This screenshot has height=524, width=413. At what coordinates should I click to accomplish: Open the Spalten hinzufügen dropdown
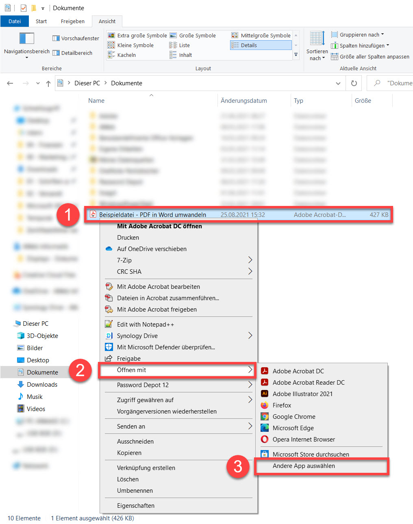[x=360, y=45]
